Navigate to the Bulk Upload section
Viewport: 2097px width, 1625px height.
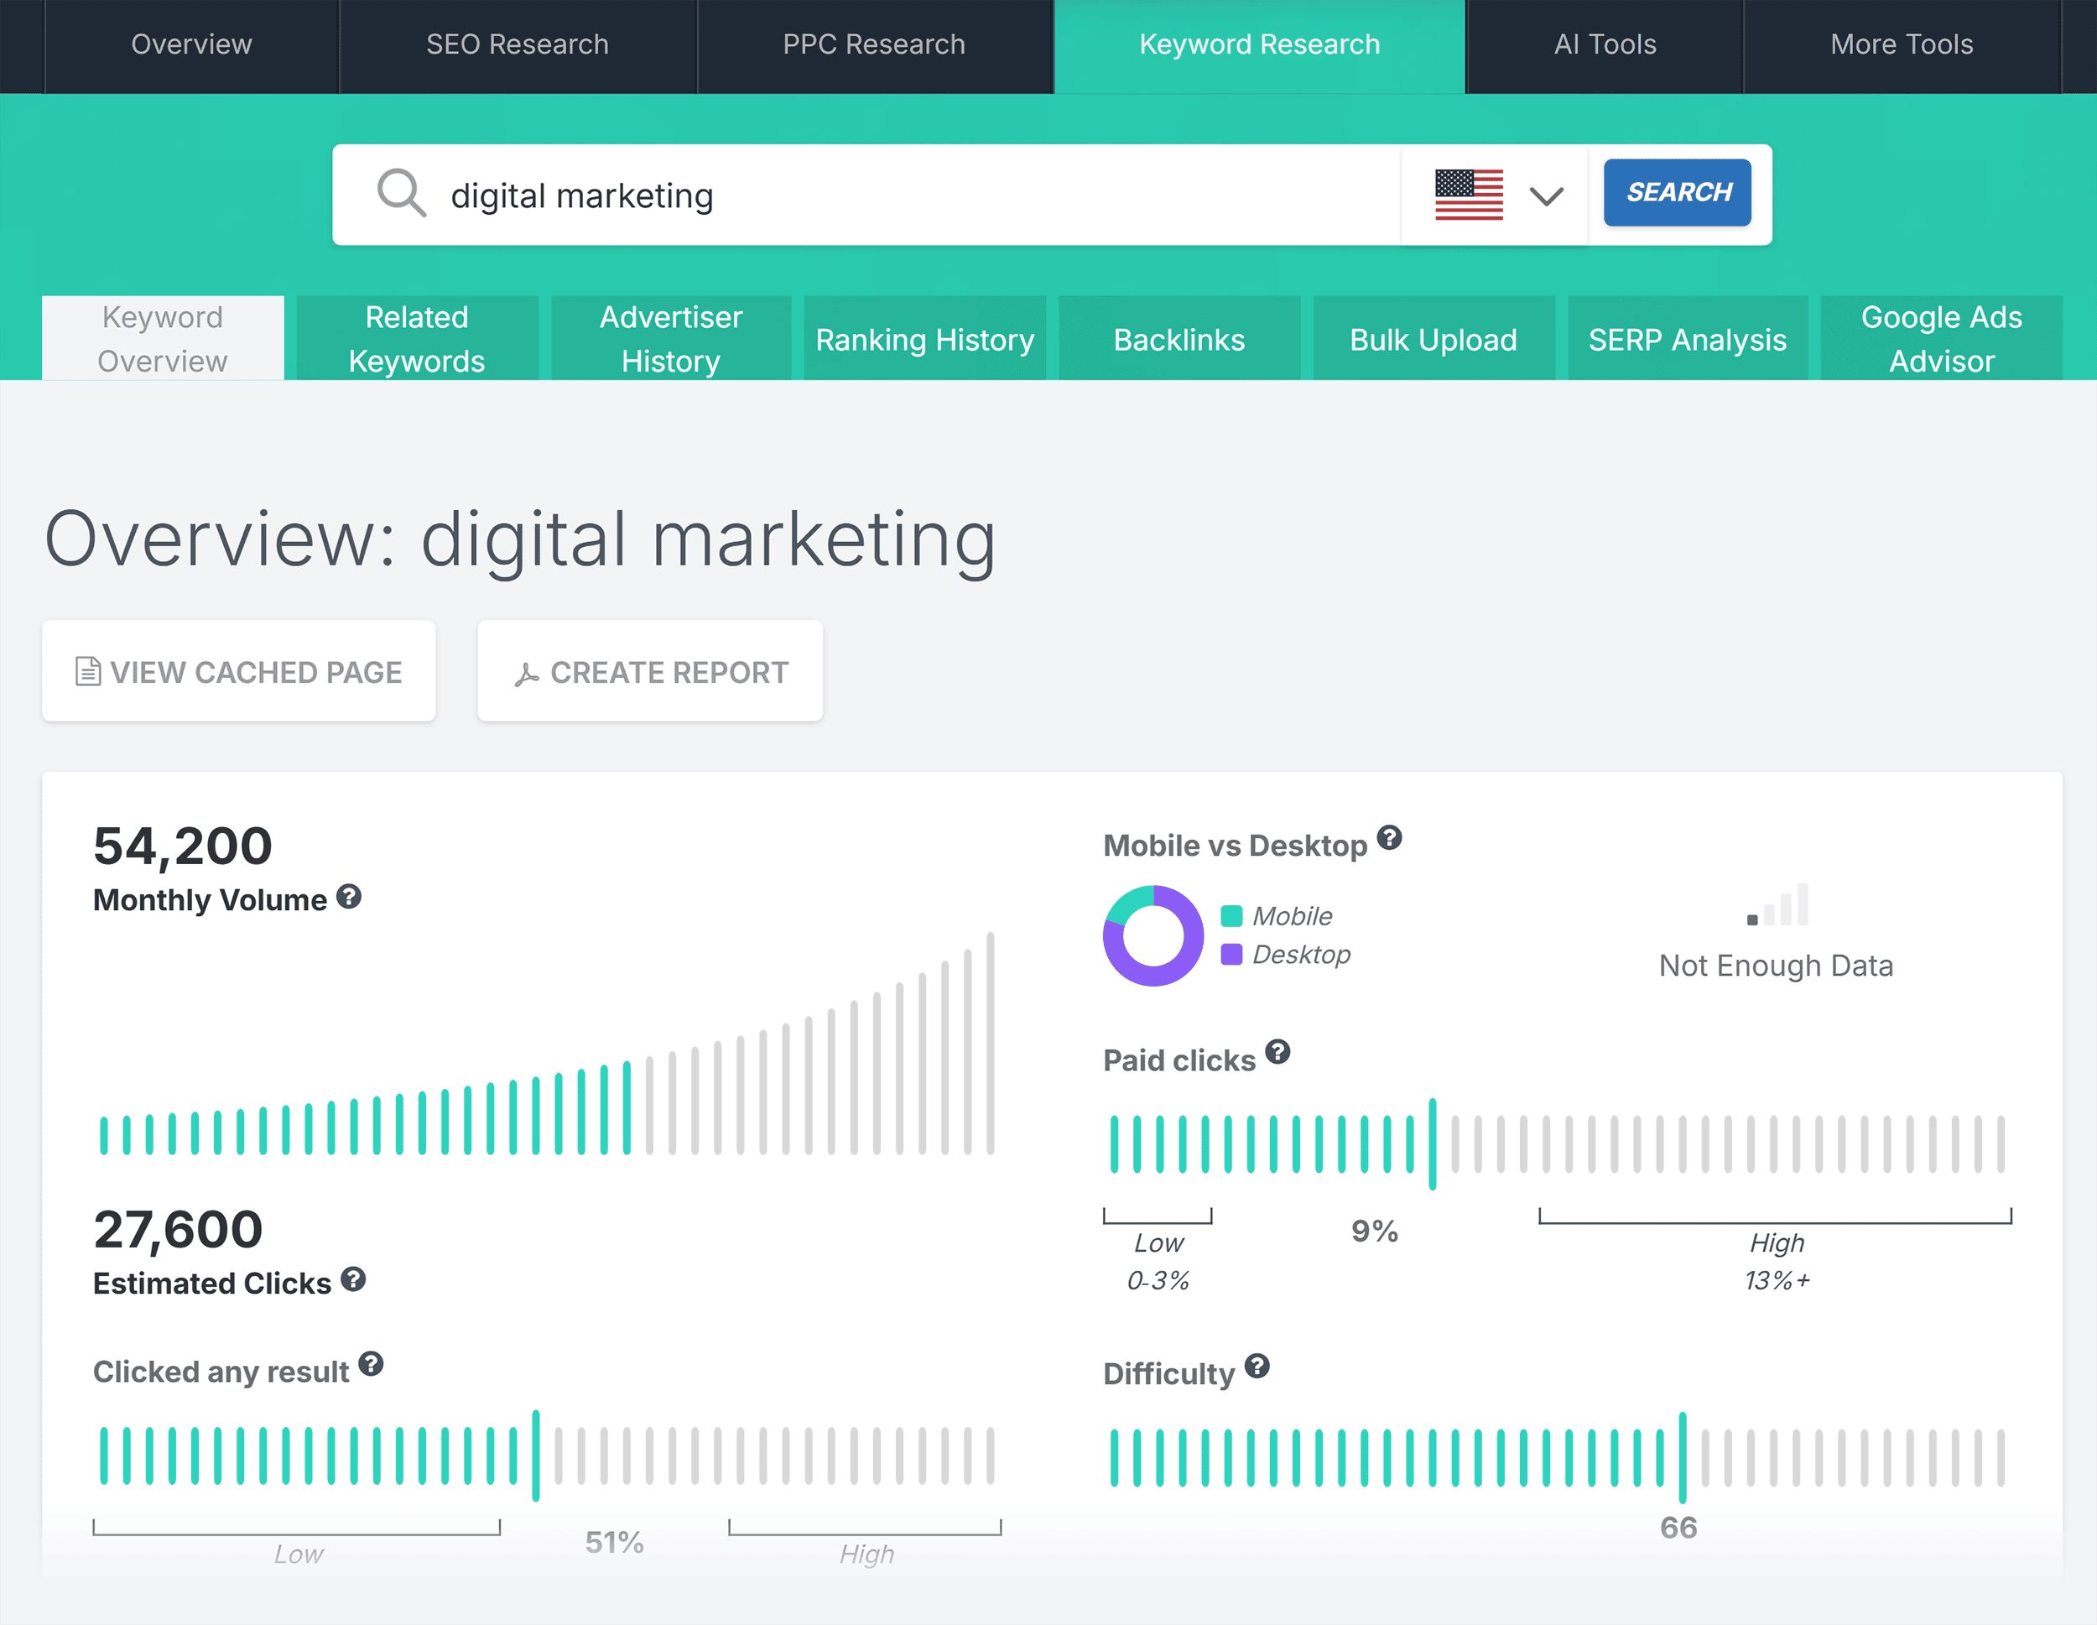[x=1430, y=339]
